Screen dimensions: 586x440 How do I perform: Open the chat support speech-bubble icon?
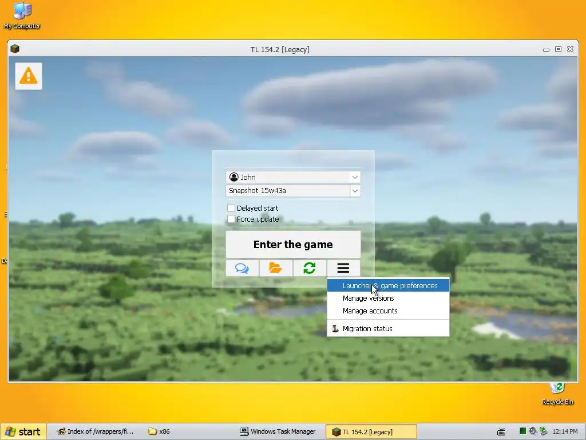pyautogui.click(x=242, y=268)
